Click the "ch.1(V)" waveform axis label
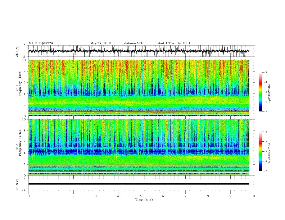This screenshot has height=220, width=285. (17, 51)
